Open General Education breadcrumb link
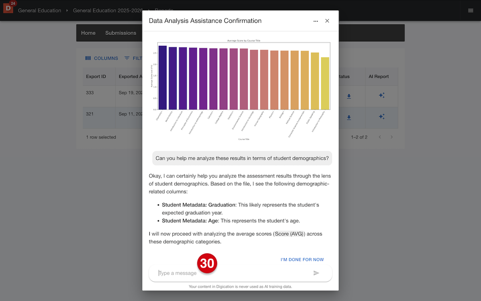 tap(40, 10)
